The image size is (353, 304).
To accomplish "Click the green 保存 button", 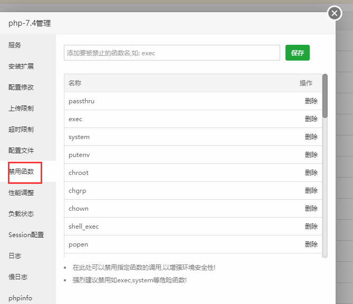I will click(298, 53).
